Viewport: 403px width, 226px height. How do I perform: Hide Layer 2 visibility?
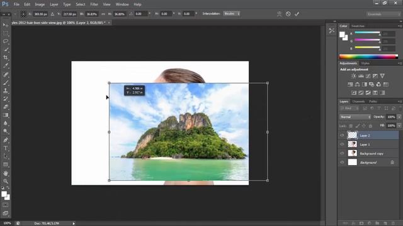tap(342, 136)
